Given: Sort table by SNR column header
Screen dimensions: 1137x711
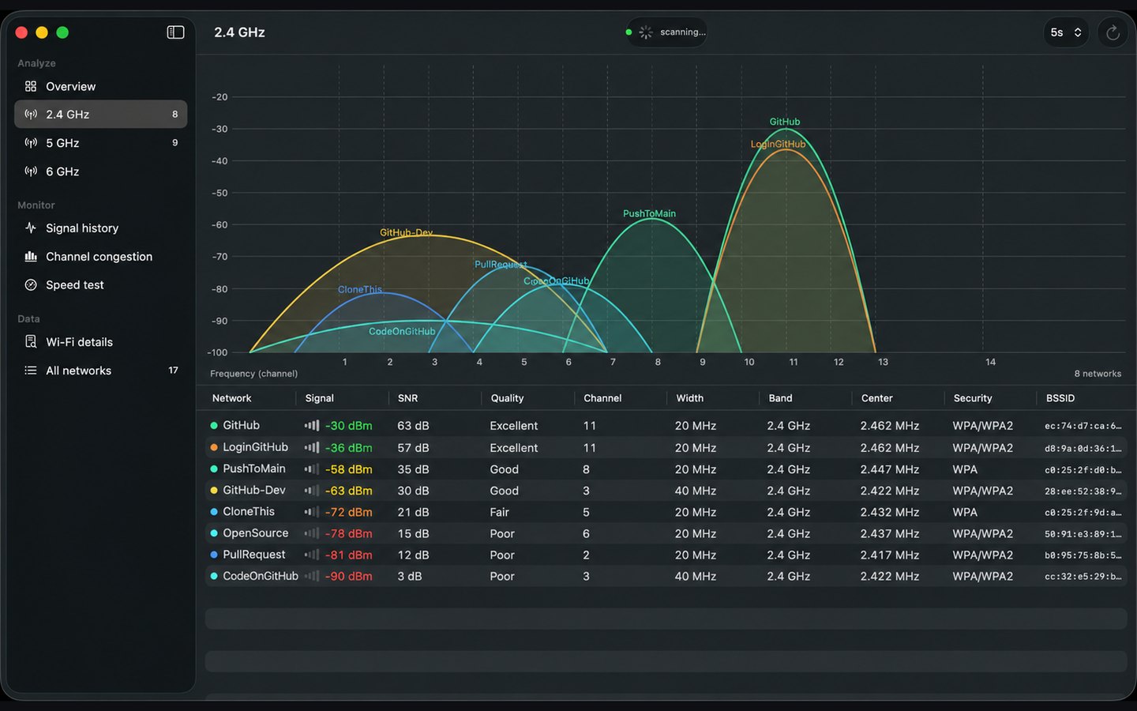Looking at the screenshot, I should pos(407,398).
